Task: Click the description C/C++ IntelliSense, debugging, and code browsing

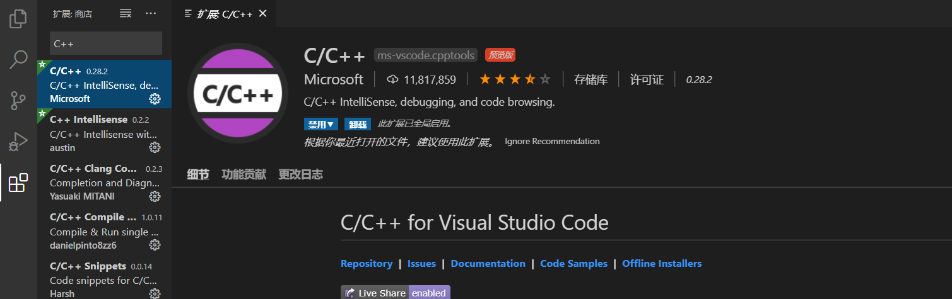Action: point(430,101)
